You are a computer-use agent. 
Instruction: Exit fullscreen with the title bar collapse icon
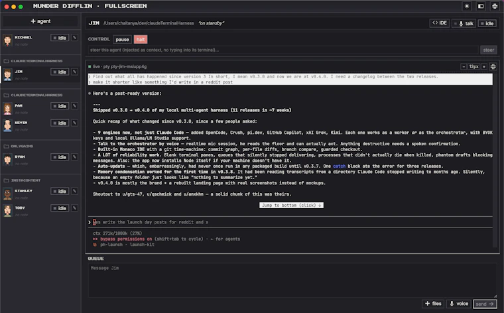pos(495,6)
